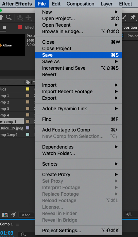The height and width of the screenshot is (237, 138).
Task: Click the lavender label next to the jpeg
Action: [x=28, y=128]
